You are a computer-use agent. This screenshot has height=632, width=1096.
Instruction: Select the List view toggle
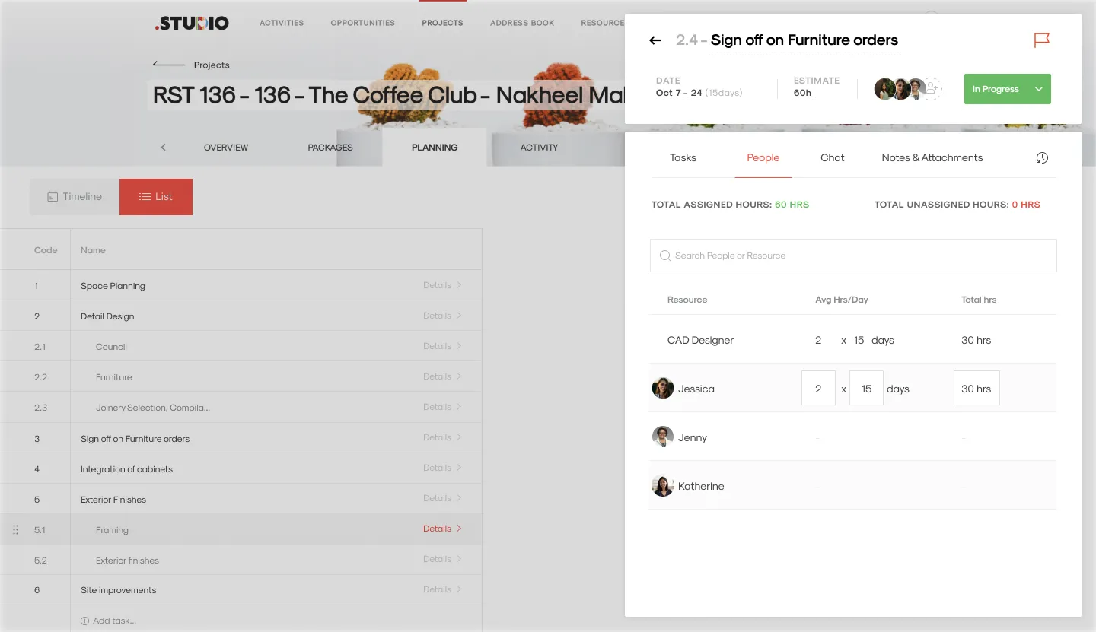[156, 196]
